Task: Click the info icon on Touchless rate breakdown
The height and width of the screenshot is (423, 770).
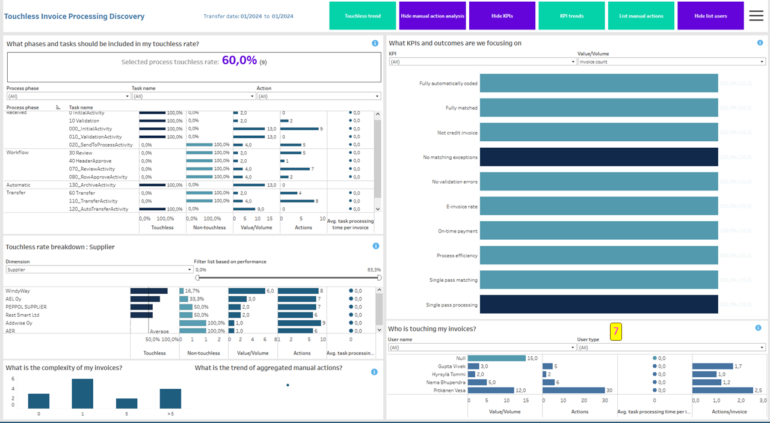Action: [376, 245]
